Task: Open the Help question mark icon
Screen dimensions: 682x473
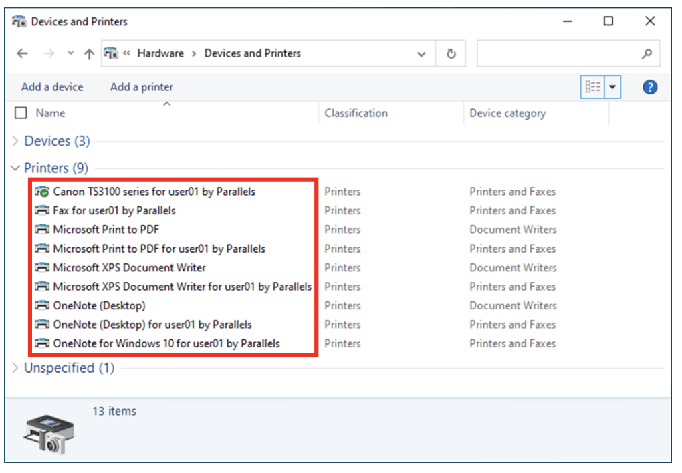Action: (x=649, y=87)
